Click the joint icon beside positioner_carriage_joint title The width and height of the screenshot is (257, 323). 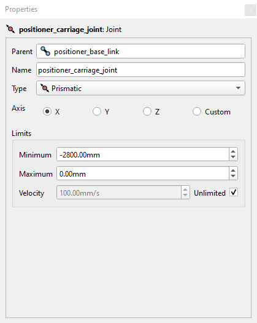pos(10,29)
